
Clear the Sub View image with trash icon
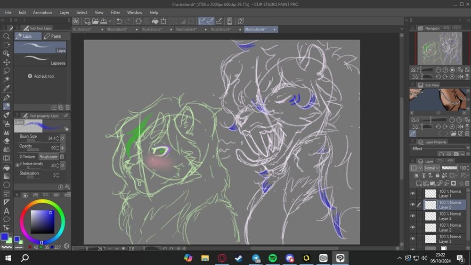point(467,133)
